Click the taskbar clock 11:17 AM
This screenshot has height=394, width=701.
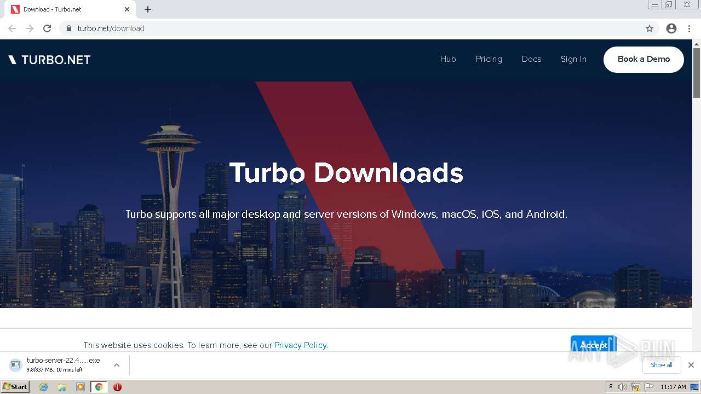pyautogui.click(x=673, y=387)
